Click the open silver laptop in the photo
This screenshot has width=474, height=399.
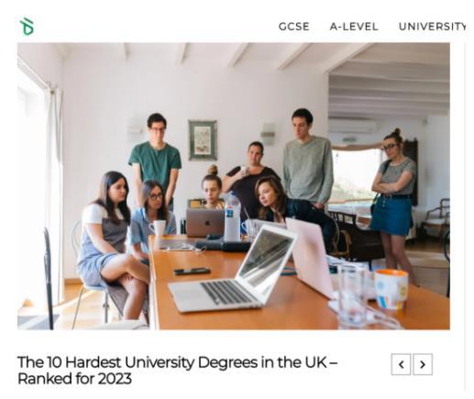(x=232, y=271)
